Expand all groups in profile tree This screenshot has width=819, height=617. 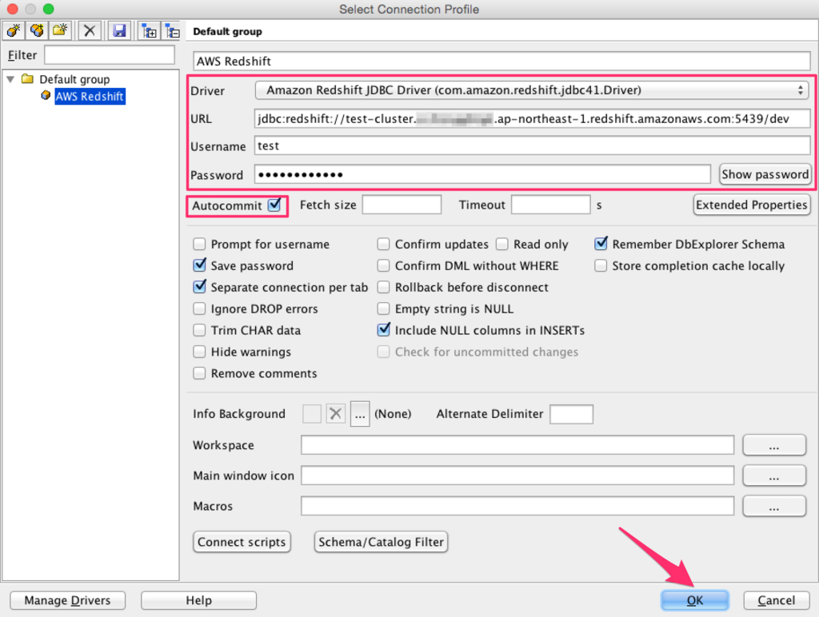[150, 31]
